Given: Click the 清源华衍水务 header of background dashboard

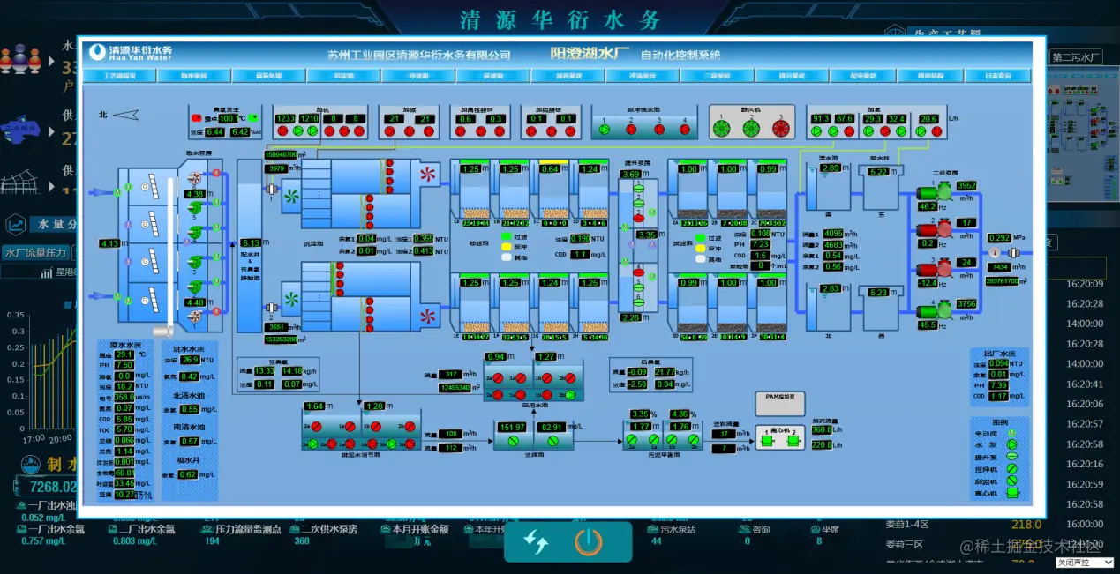Looking at the screenshot, I should click(x=560, y=19).
